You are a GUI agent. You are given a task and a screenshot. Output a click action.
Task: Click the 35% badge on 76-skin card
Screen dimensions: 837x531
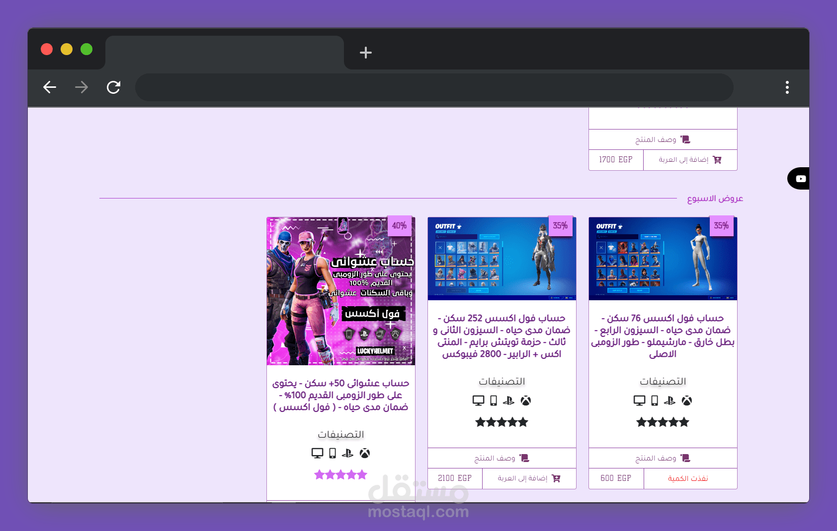[x=721, y=226]
